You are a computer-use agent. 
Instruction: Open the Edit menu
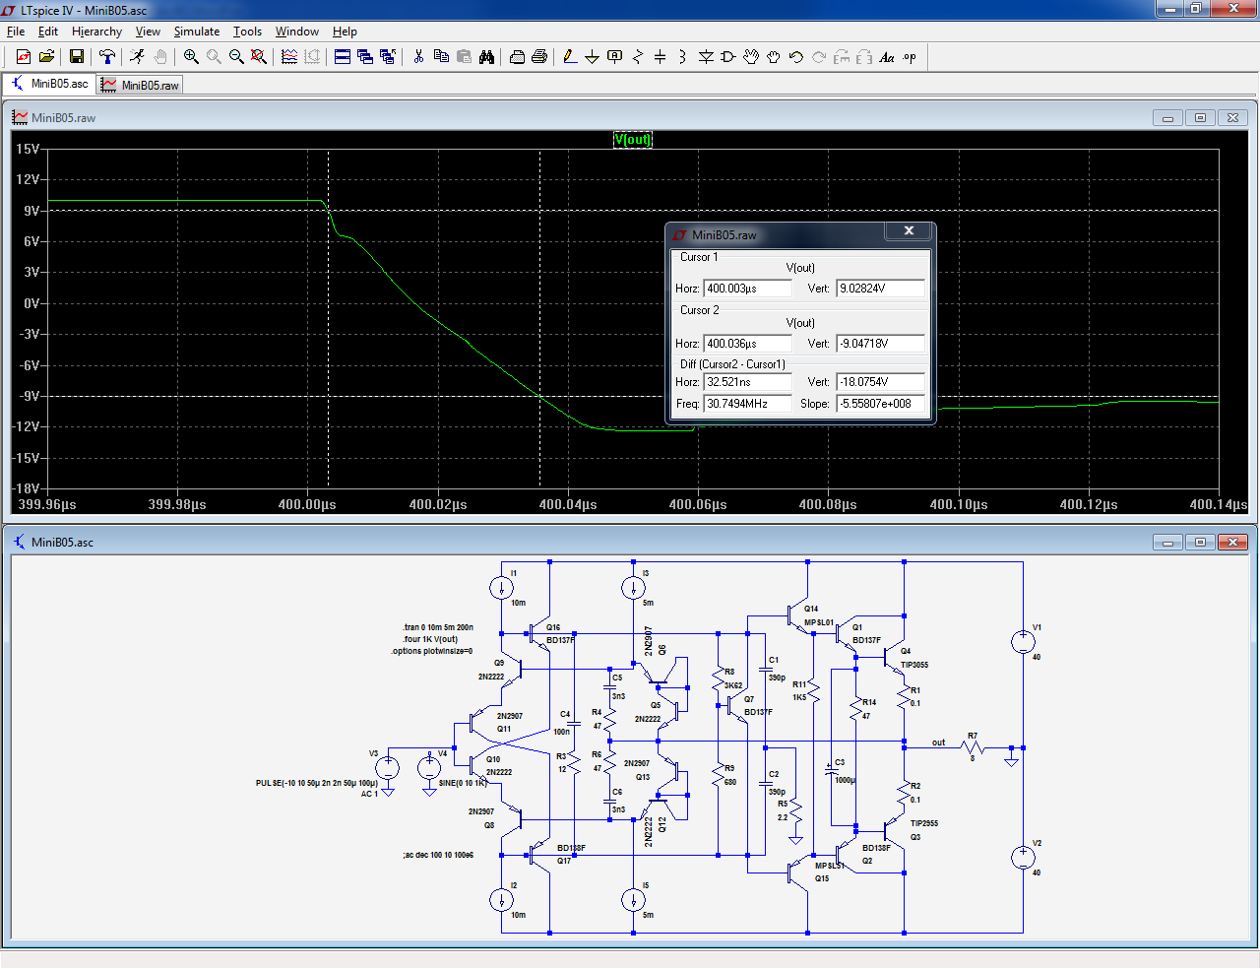pos(48,32)
